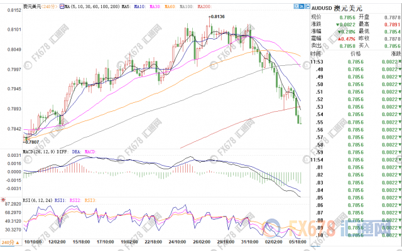Click the 0.0031 MACD axis label
Screen dimensions: 402x251
click(x=14, y=156)
